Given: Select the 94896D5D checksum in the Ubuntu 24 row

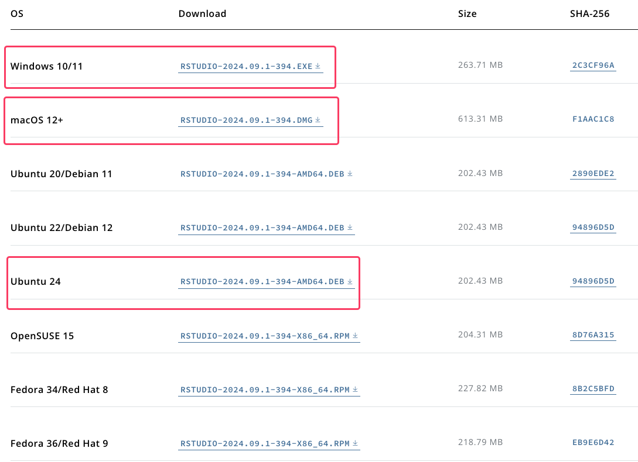Looking at the screenshot, I should (593, 281).
